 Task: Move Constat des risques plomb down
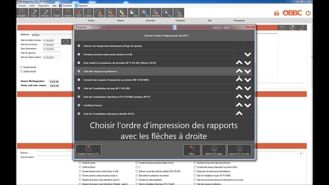(248, 80)
